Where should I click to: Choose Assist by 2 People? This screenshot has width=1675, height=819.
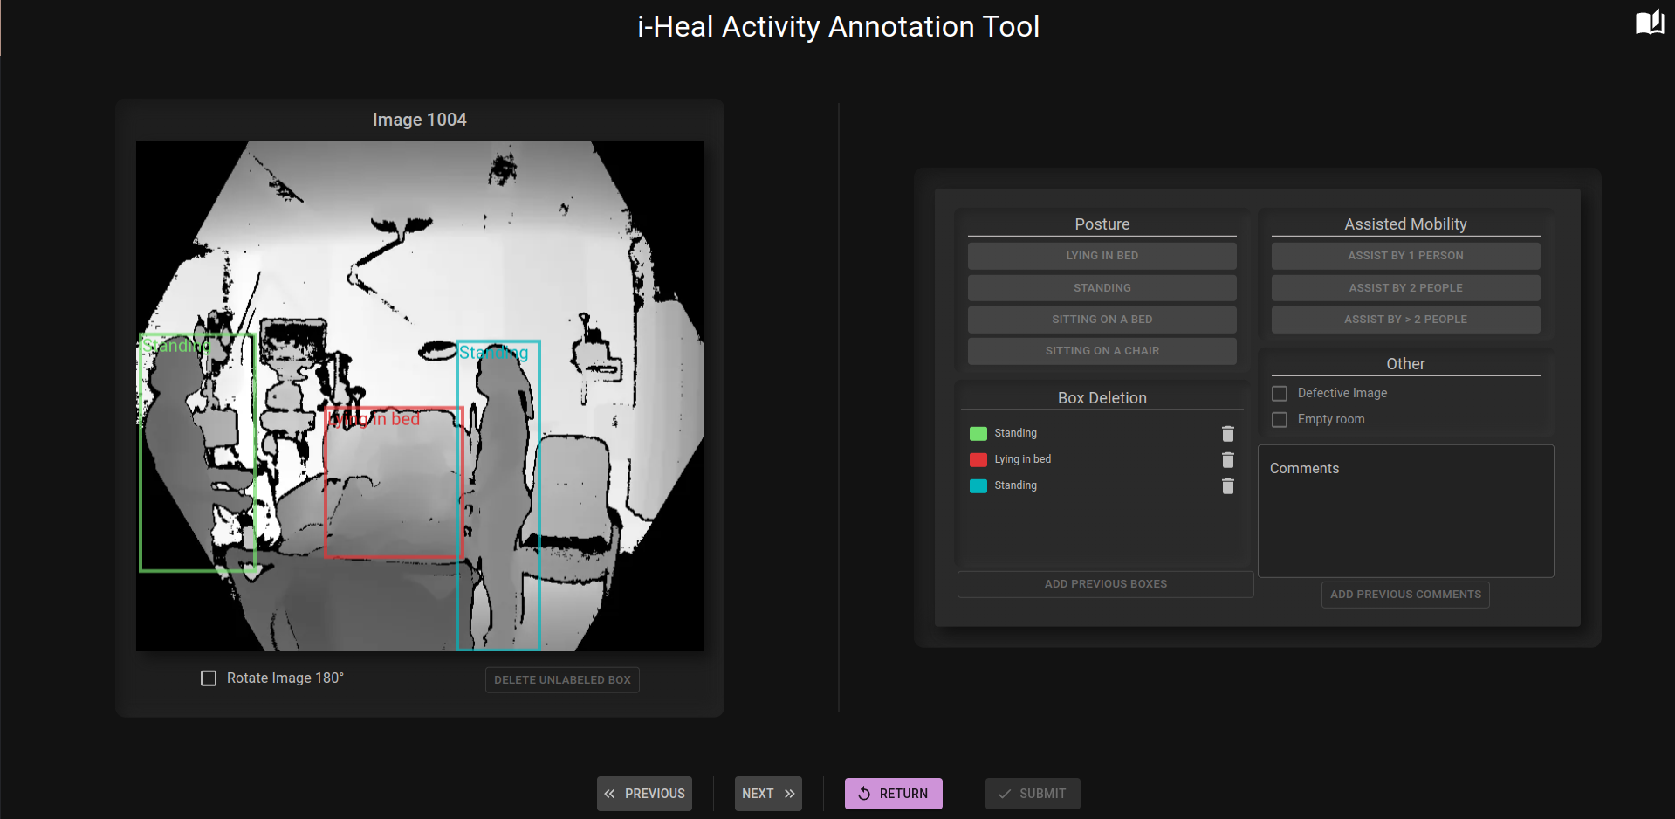coord(1405,288)
